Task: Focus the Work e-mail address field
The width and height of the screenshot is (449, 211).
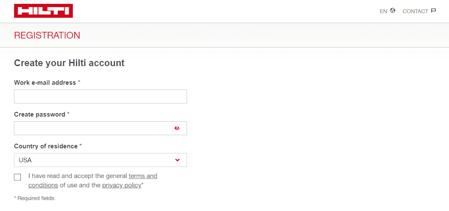Action: pos(100,96)
